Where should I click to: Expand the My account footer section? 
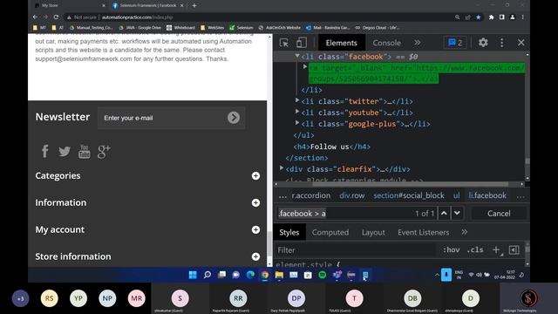[x=255, y=230]
